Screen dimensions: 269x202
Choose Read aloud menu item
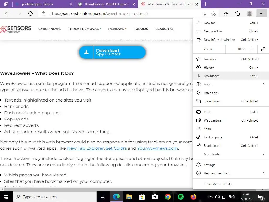click(x=231, y=146)
